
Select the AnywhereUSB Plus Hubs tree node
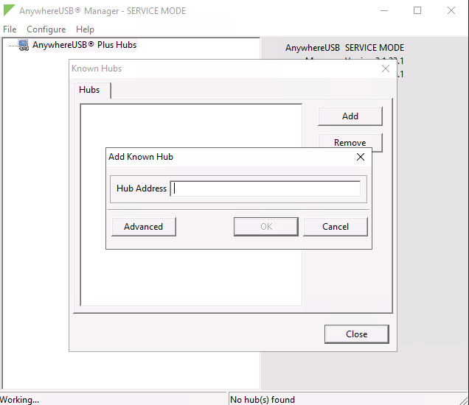point(84,45)
